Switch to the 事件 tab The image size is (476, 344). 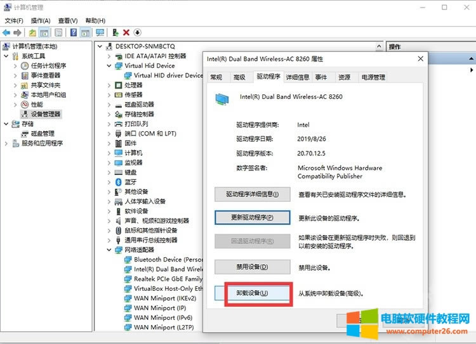point(321,77)
